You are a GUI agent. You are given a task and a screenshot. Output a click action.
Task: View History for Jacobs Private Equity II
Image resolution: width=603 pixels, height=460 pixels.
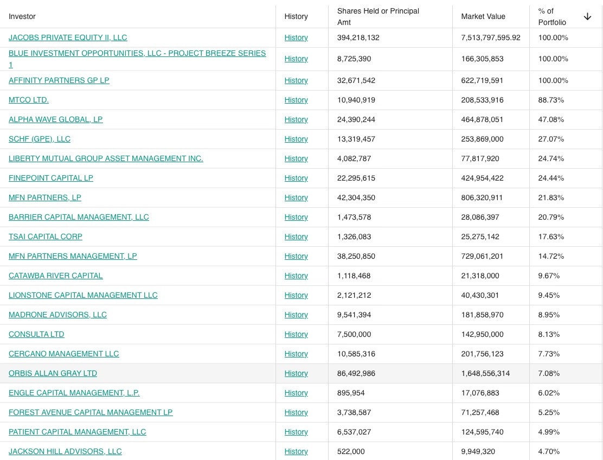click(296, 37)
